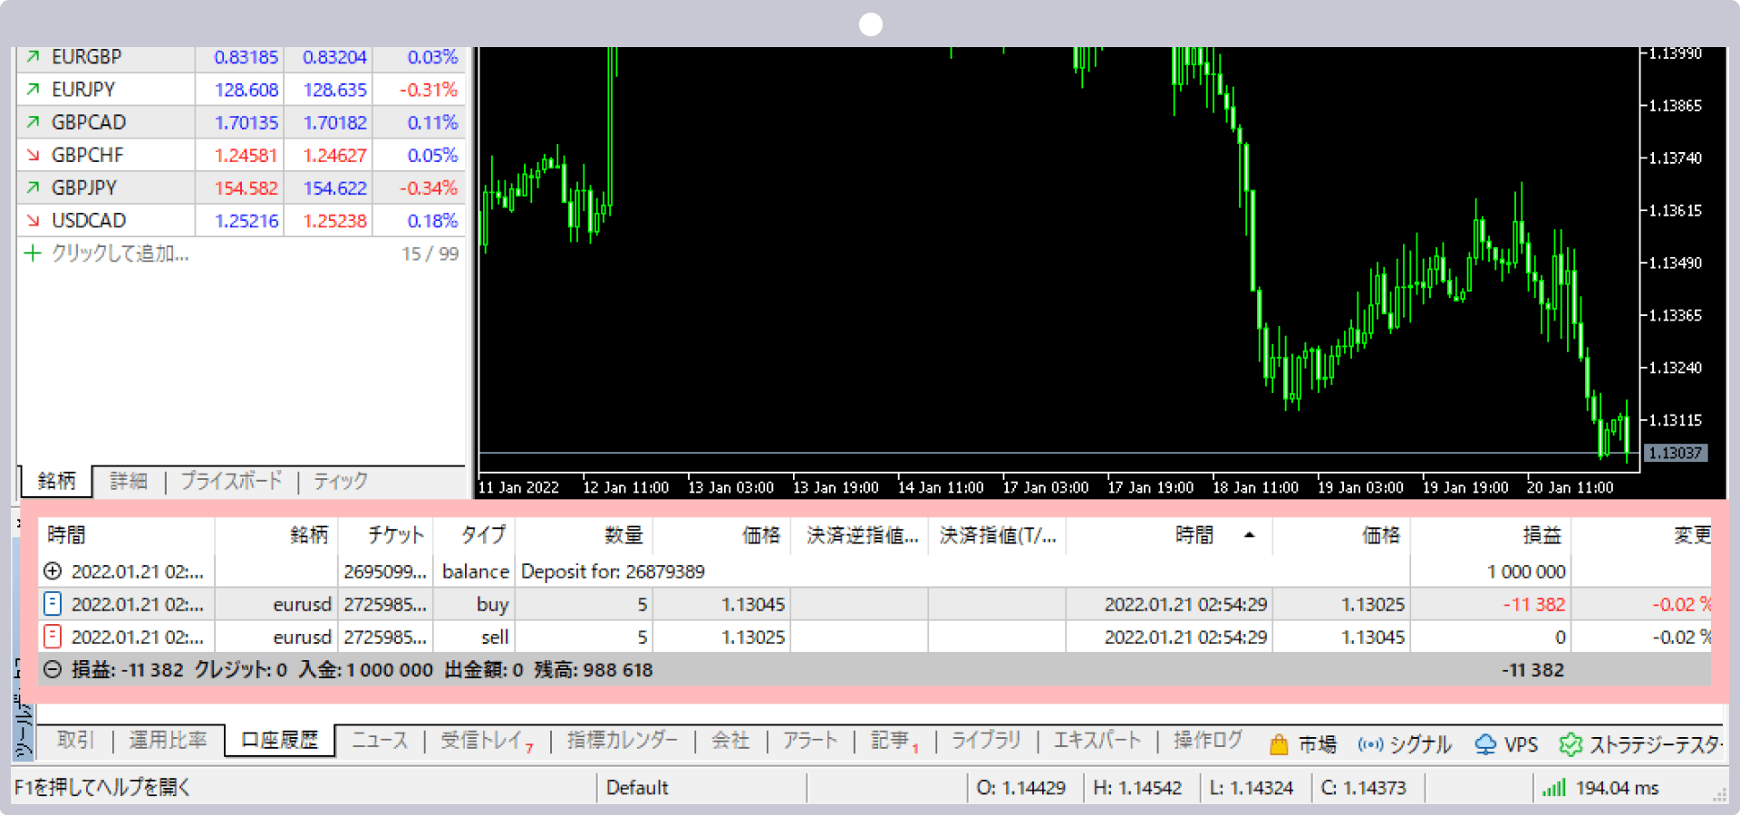Open the ニュース tab
The image size is (1740, 815).
pos(380,741)
